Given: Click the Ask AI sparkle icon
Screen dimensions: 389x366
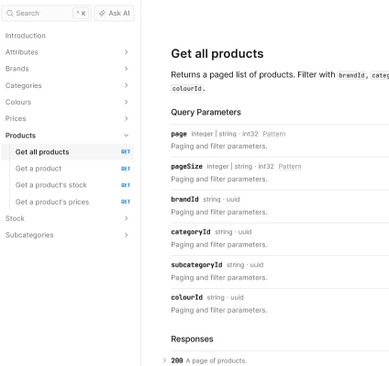Looking at the screenshot, I should pos(102,13).
